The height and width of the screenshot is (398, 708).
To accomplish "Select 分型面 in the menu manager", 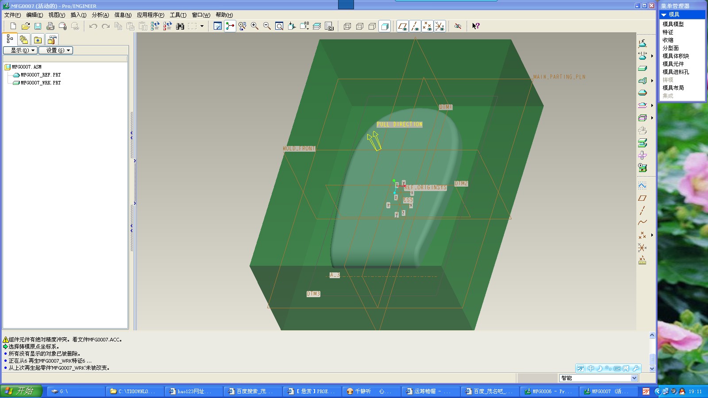I will click(x=670, y=48).
